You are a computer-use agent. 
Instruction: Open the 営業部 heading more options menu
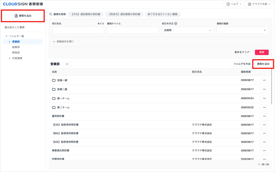coord(67,64)
